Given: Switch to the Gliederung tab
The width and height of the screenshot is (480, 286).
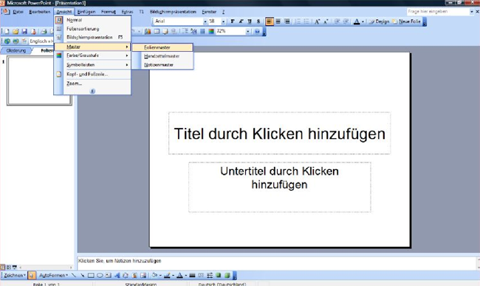Looking at the screenshot, I should 16,50.
